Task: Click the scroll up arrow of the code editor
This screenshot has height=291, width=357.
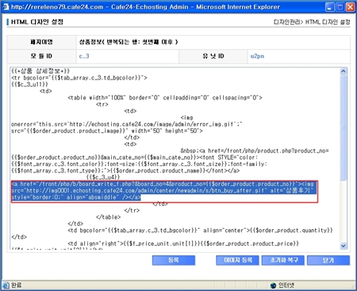Action: pos(344,71)
